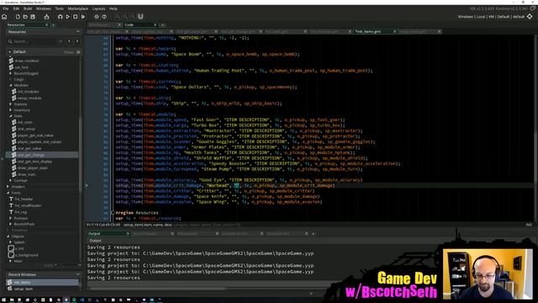Open the player_get_stat_value script
Viewport: 538px width, 303px height.
click(x=35, y=136)
